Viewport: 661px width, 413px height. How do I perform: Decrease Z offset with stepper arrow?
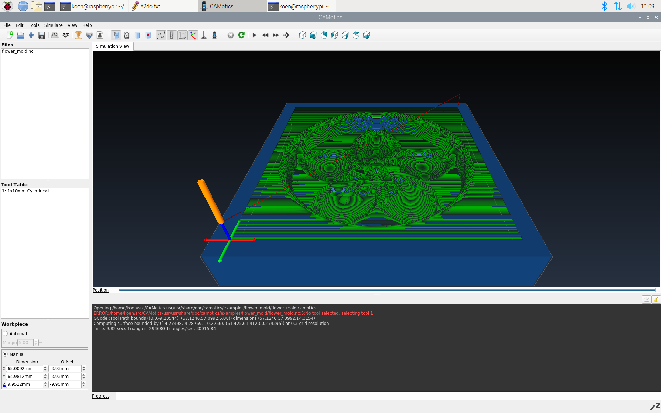click(x=84, y=386)
